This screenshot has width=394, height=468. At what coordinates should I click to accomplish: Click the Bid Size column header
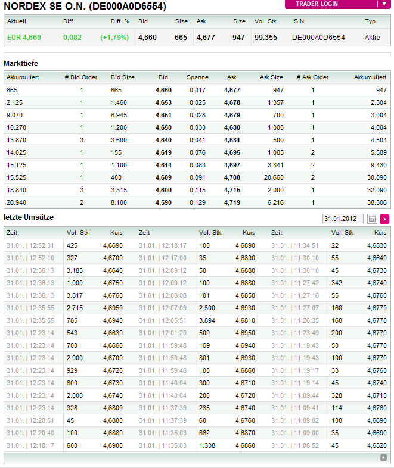(x=123, y=77)
